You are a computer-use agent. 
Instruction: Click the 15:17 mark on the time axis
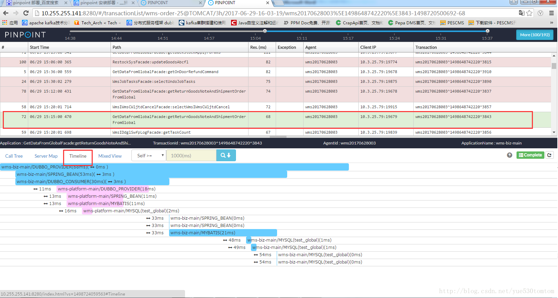click(x=348, y=38)
